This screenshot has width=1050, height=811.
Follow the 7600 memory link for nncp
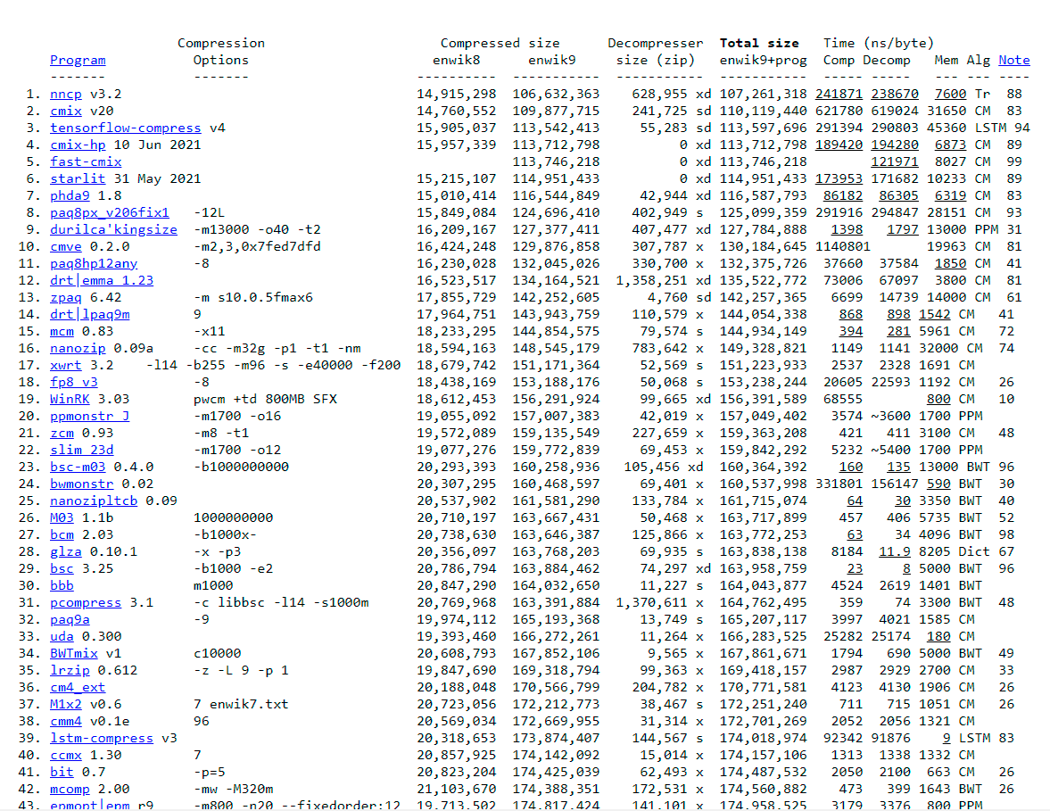950,94
